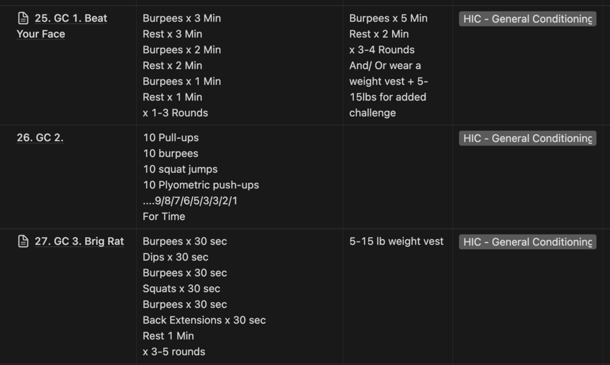
Task: Click the cell starting with Burpees x 30 sec
Action: [x=239, y=296]
